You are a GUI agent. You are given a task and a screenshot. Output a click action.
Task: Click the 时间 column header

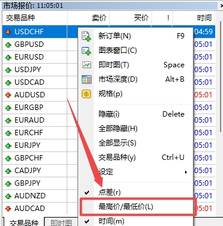pyautogui.click(x=194, y=18)
